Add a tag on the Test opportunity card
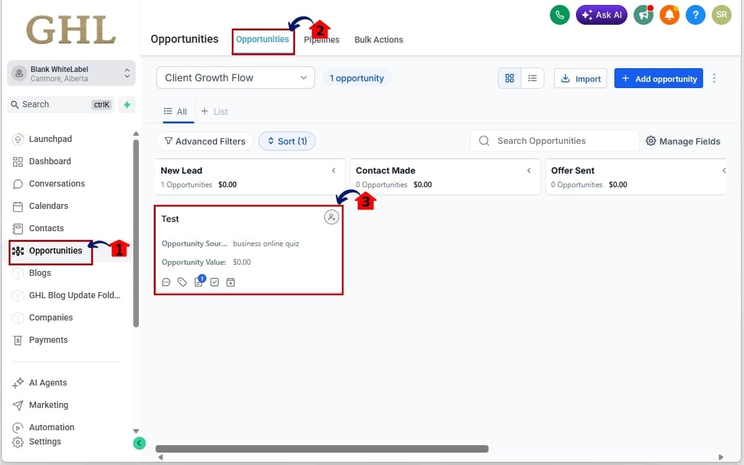The height and width of the screenshot is (465, 744). coord(182,282)
